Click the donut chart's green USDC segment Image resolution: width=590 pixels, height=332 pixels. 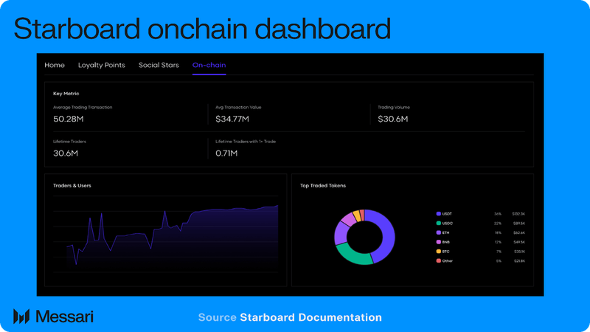(x=353, y=255)
